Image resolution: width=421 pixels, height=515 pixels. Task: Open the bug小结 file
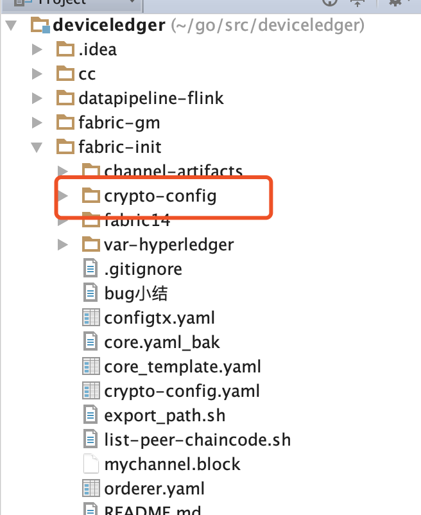(130, 293)
